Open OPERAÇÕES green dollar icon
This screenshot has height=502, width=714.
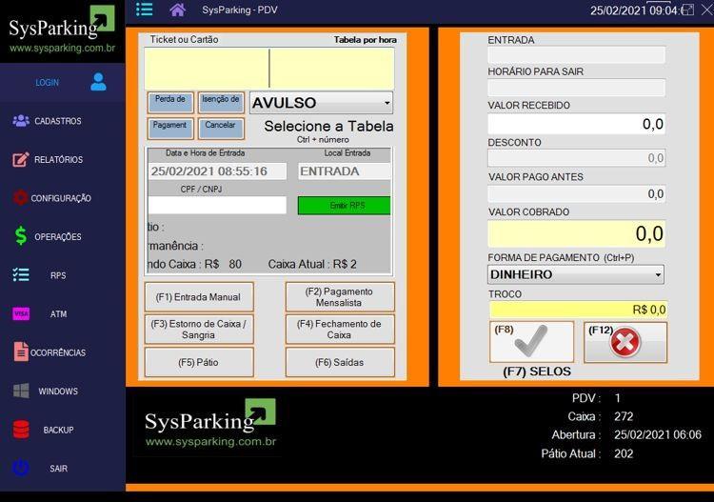coord(21,236)
